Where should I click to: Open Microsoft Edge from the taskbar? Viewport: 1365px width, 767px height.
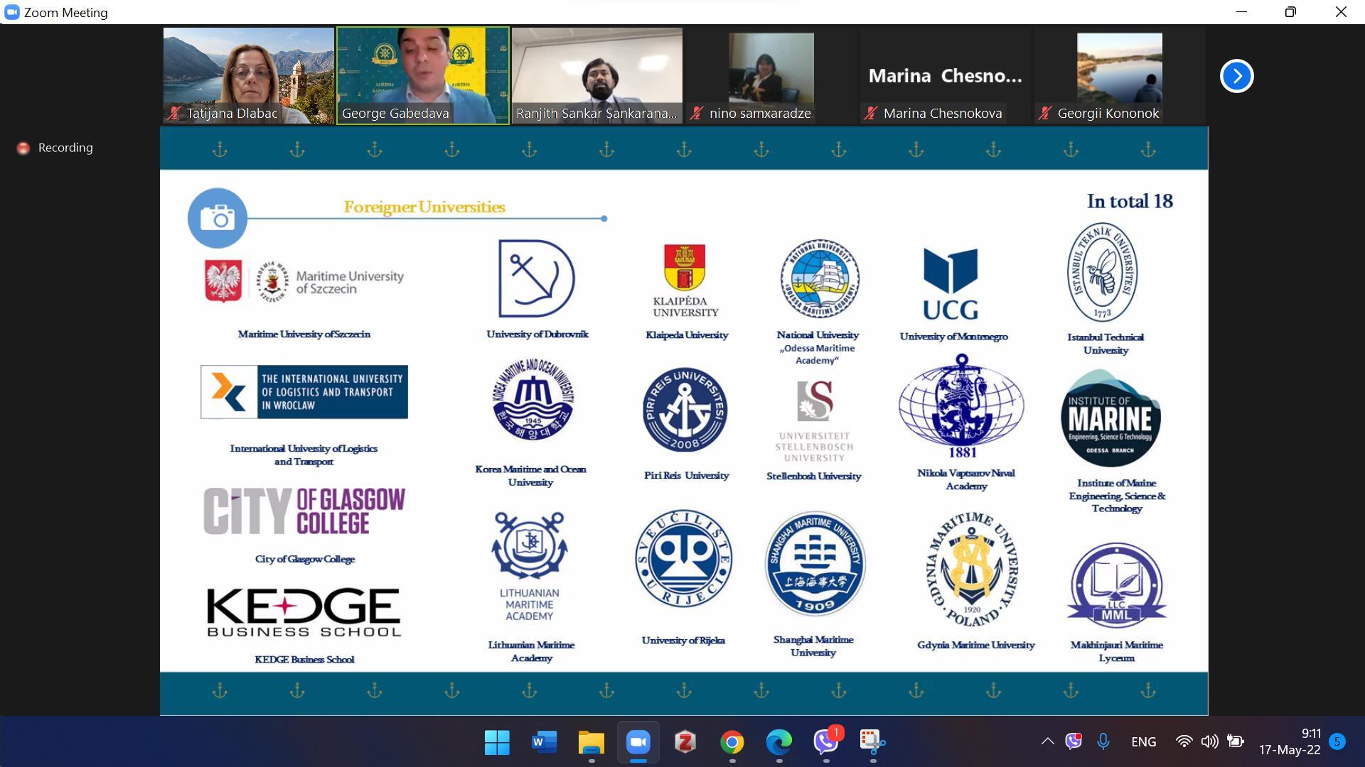[x=778, y=742]
